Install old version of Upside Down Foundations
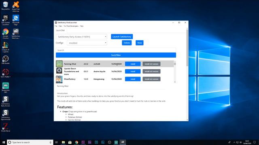The height and width of the screenshot is (145, 259). tap(151, 71)
